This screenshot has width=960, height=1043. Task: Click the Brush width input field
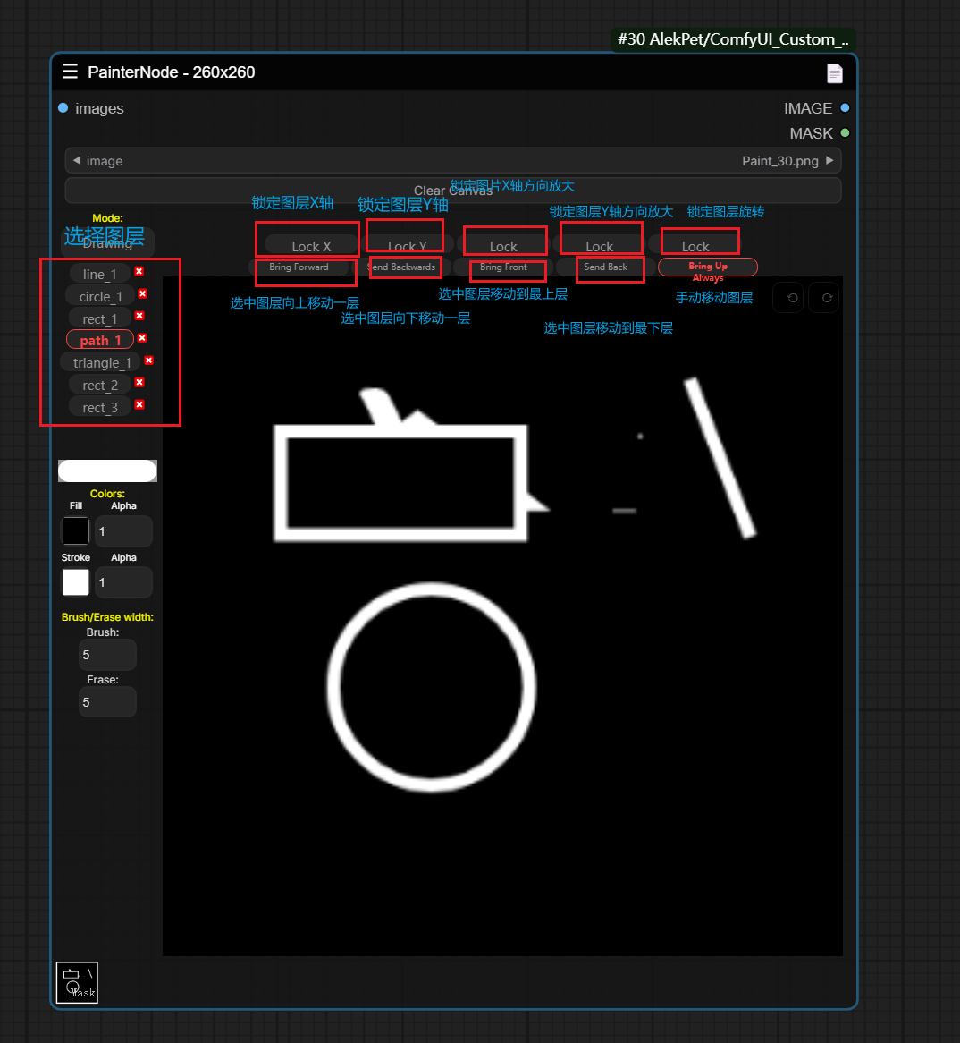[107, 655]
